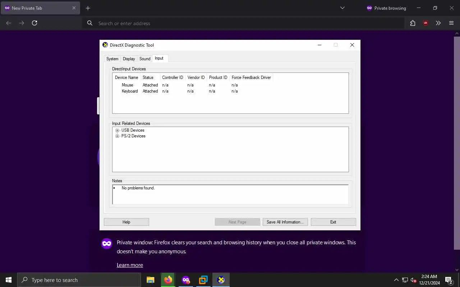Viewport: 460px width, 287px height.
Task: Switch to the Display tab
Action: 129,59
